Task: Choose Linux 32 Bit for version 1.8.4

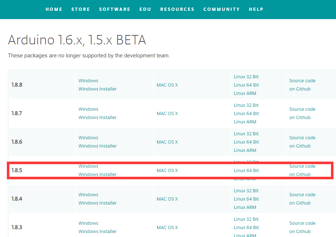Action: pos(246,191)
